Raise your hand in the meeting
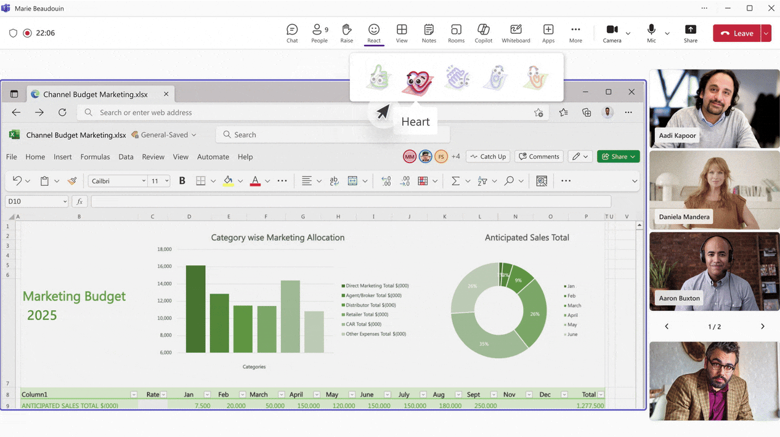780x437 pixels. tap(346, 33)
